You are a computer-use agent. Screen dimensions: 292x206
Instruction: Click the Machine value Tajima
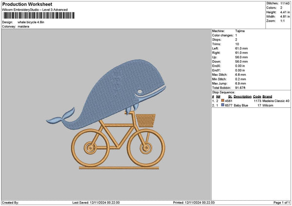[x=240, y=31]
